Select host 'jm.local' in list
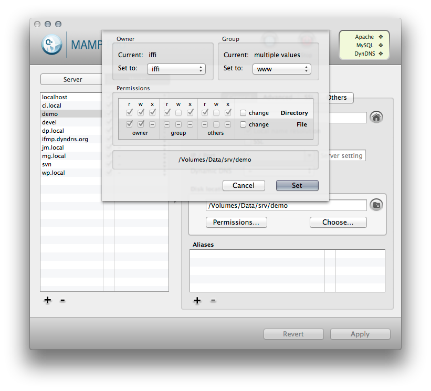 coord(71,147)
